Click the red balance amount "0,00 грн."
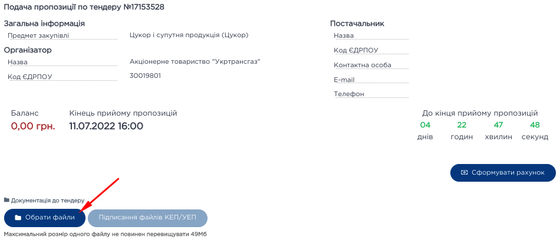The image size is (560, 246). click(x=33, y=126)
